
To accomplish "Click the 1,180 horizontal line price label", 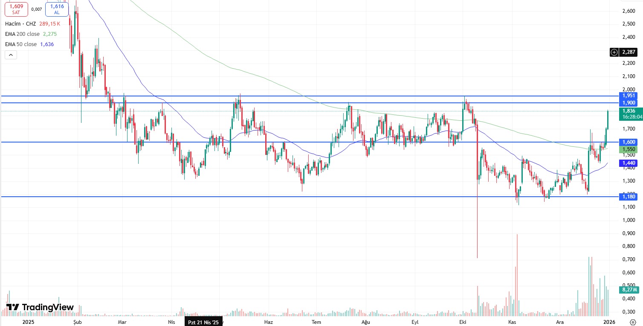I will point(629,197).
